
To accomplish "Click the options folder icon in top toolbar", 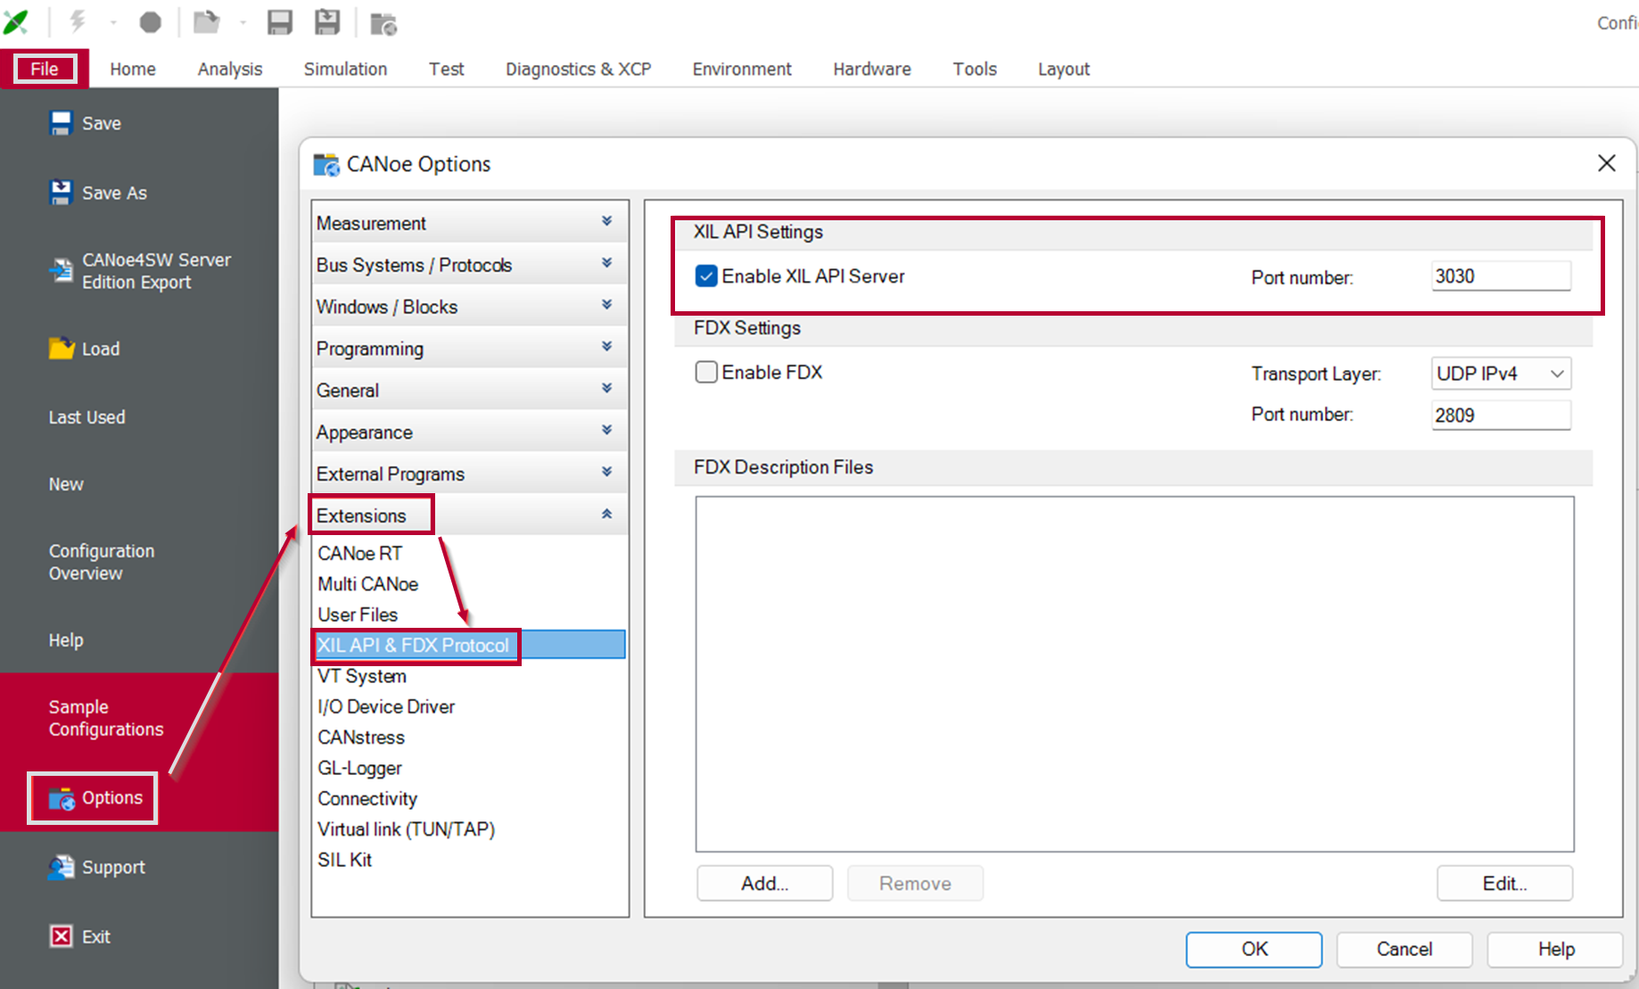I will 383,24.
